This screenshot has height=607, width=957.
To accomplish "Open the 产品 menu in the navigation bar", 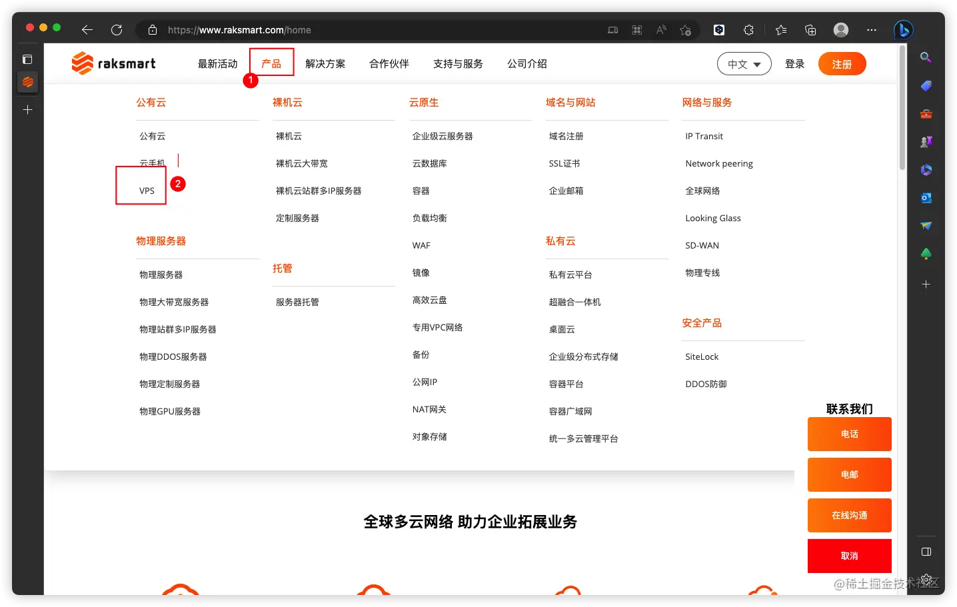I will [271, 64].
